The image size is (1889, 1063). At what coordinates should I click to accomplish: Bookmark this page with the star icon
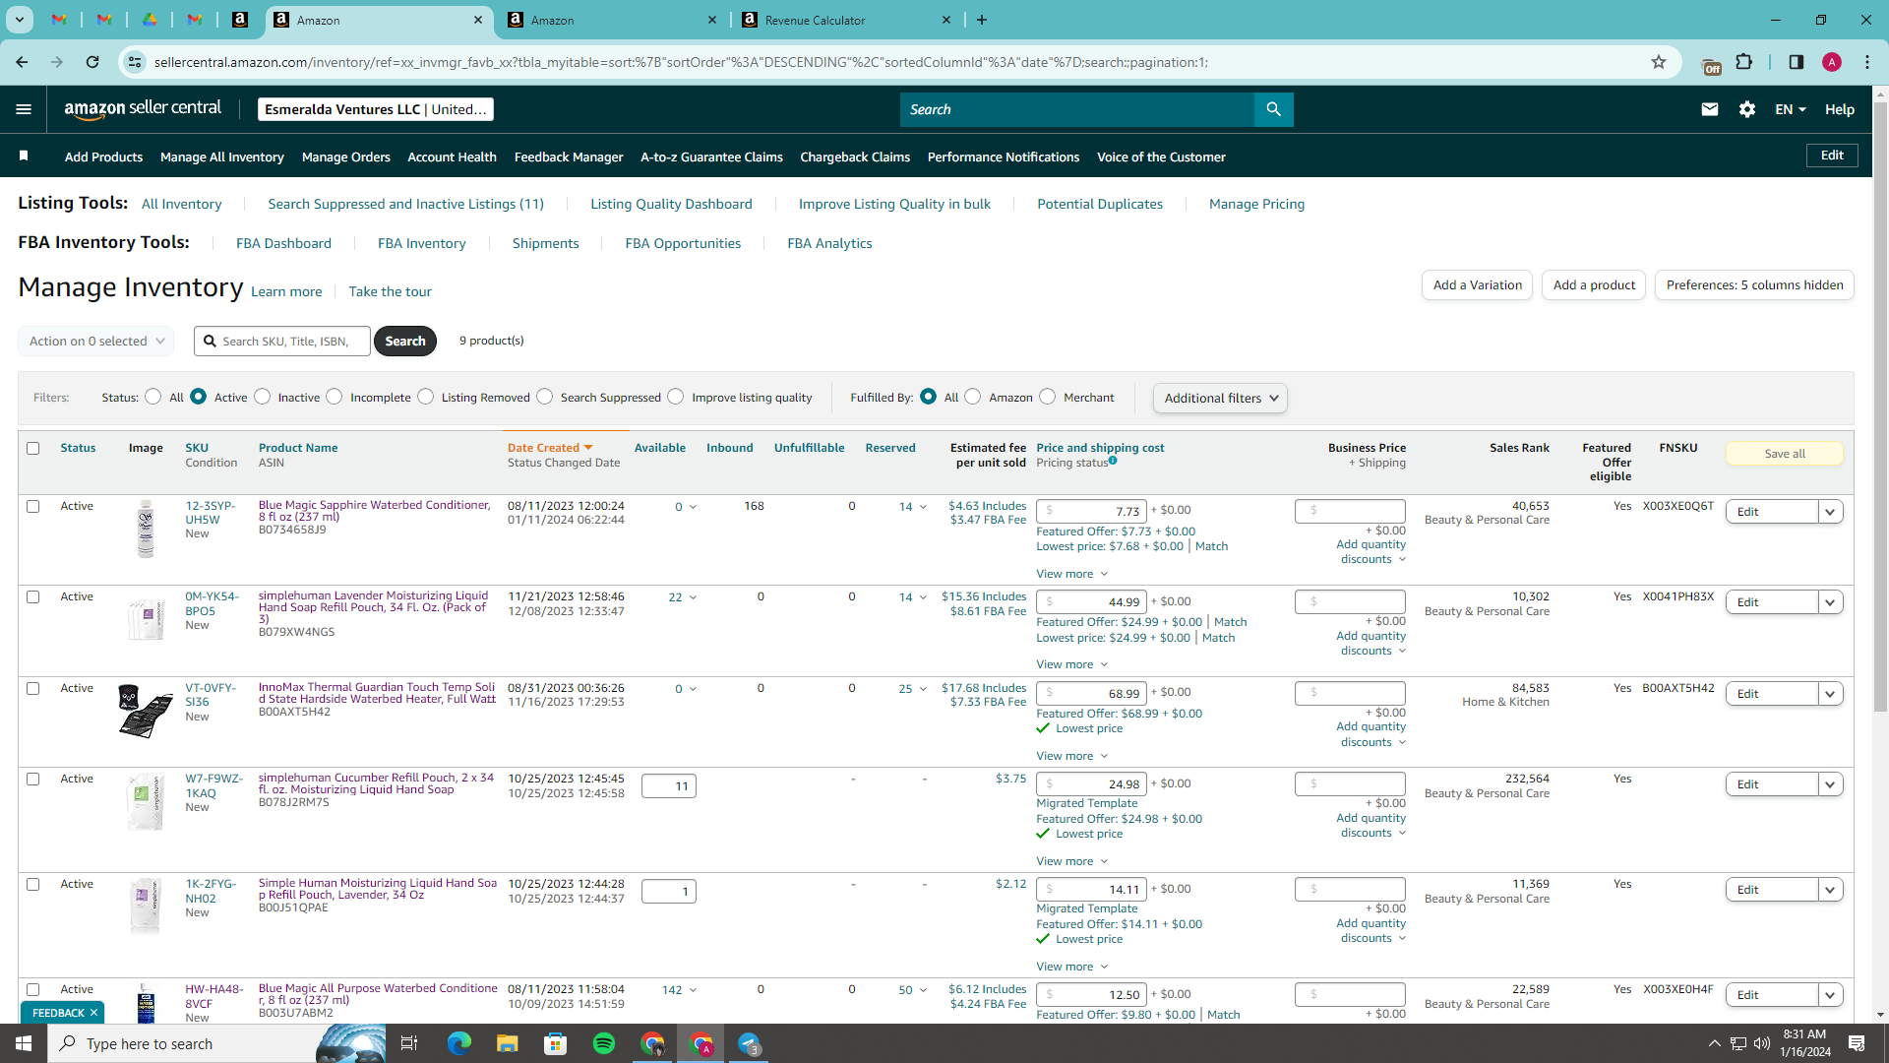[1659, 62]
